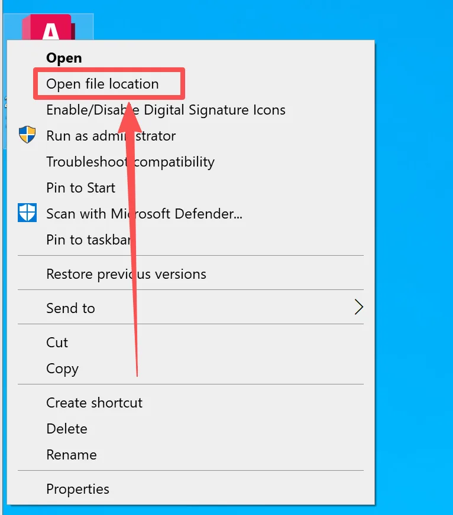The height and width of the screenshot is (515, 453).
Task: Launch Troubleshoot compatibility
Action: coord(130,162)
